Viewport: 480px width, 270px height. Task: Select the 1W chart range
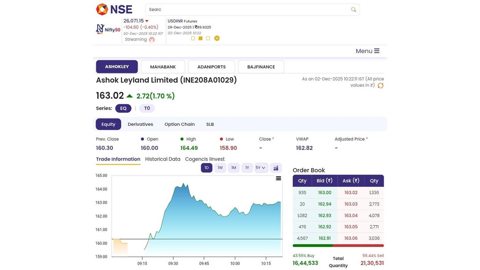pos(220,168)
